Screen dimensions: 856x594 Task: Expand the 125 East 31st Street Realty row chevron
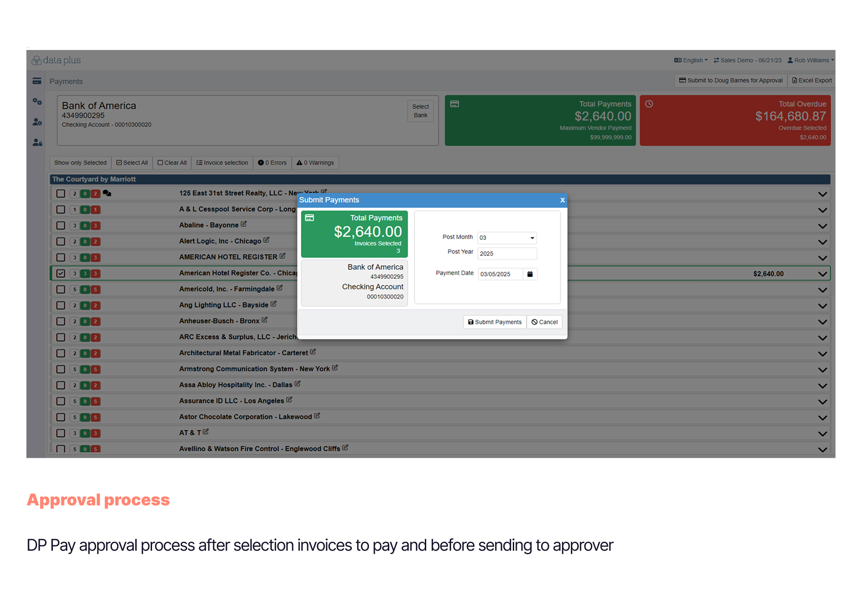point(823,194)
